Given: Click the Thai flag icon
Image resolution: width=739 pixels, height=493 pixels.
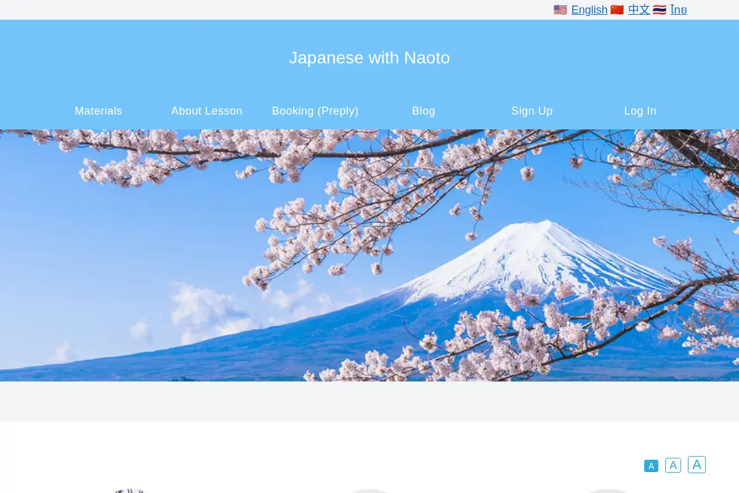Looking at the screenshot, I should (x=660, y=10).
